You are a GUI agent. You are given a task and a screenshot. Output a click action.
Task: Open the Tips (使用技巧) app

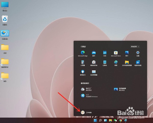(x=83, y=73)
